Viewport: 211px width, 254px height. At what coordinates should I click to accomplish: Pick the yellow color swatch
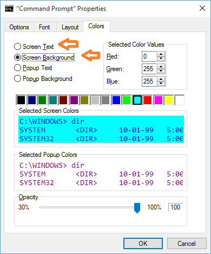pos(169,100)
